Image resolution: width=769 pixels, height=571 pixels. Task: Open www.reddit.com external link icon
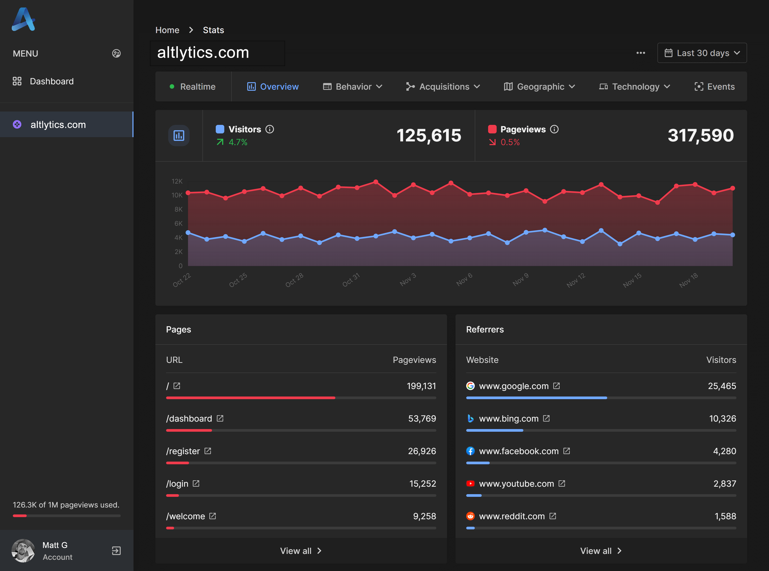553,516
